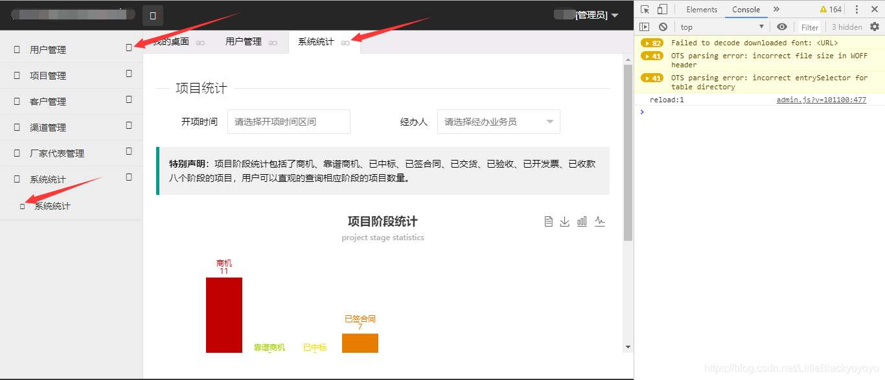The image size is (885, 380).
Task: Toggle the warnings counter showing 164
Action: coord(831,8)
